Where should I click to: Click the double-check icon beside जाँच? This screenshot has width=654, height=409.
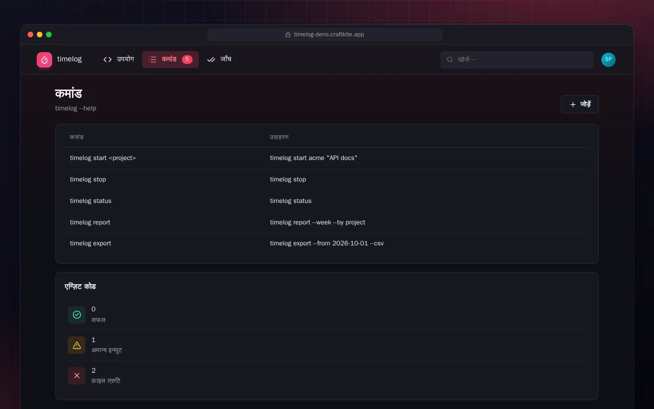(211, 59)
